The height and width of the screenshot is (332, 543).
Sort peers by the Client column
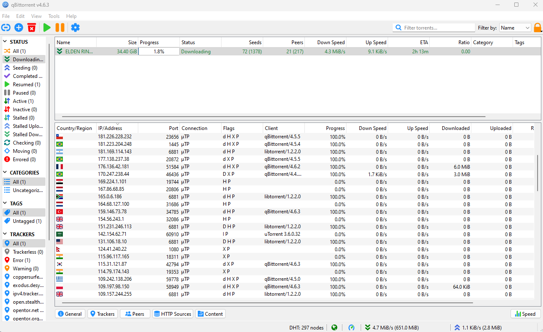coord(284,128)
